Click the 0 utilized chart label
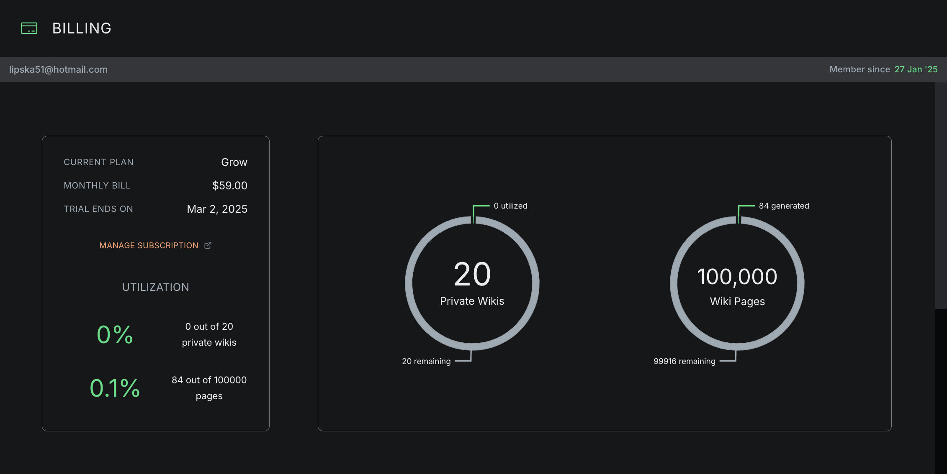 click(x=510, y=206)
